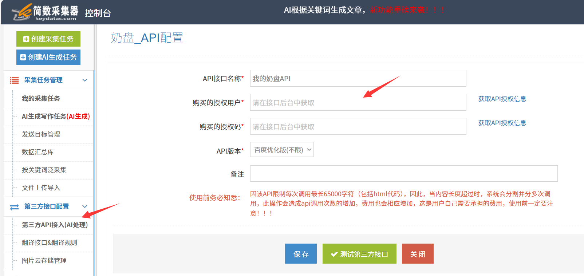Image resolution: width=584 pixels, height=276 pixels.
Task: Open AI生成写作任务 menu item
Action: [x=56, y=117]
